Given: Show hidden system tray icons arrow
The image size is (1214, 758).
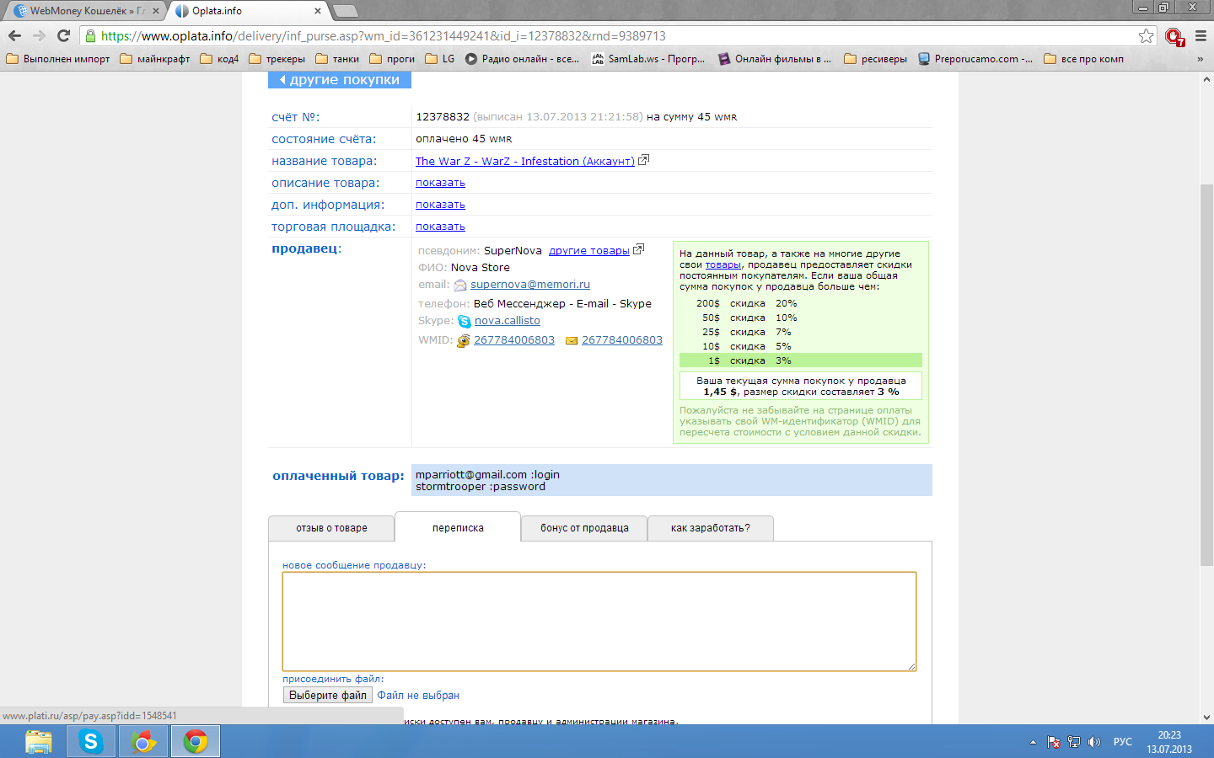Looking at the screenshot, I should (1033, 742).
